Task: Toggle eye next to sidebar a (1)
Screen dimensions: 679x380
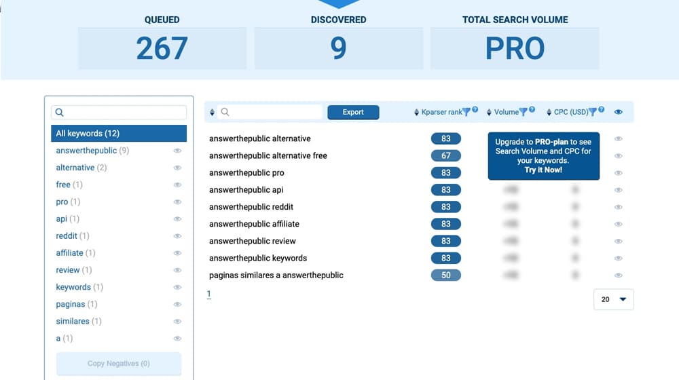Action: coord(177,339)
